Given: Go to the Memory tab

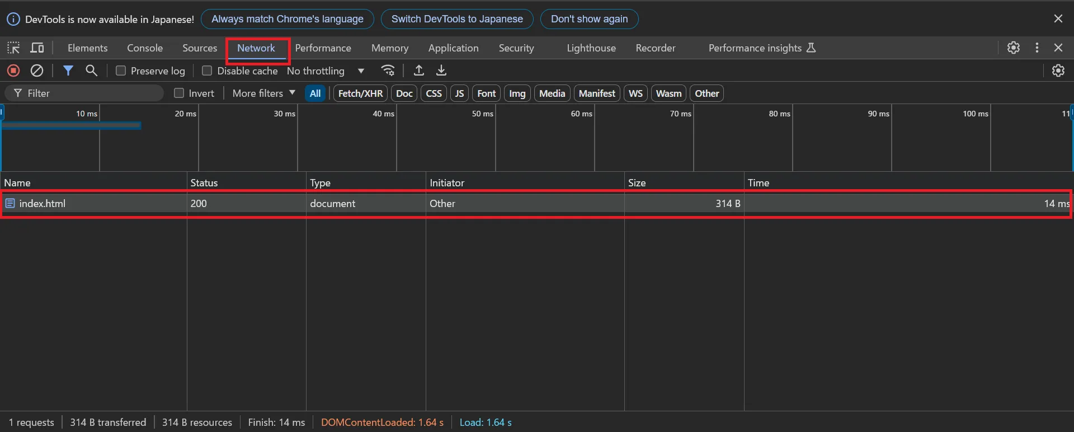Looking at the screenshot, I should coord(390,48).
